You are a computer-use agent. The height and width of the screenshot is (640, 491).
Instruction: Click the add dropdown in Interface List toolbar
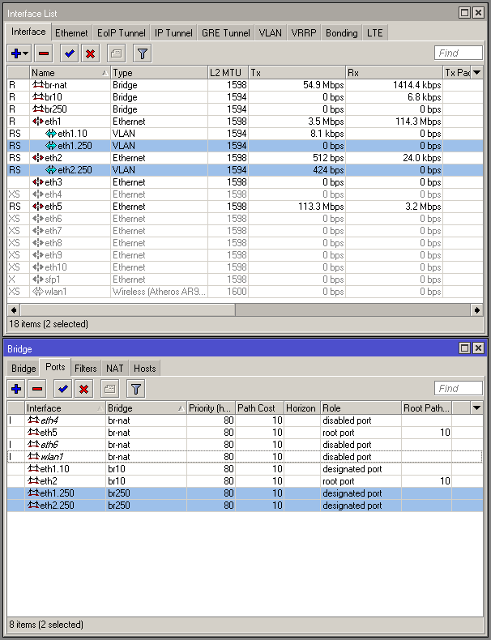(19, 53)
